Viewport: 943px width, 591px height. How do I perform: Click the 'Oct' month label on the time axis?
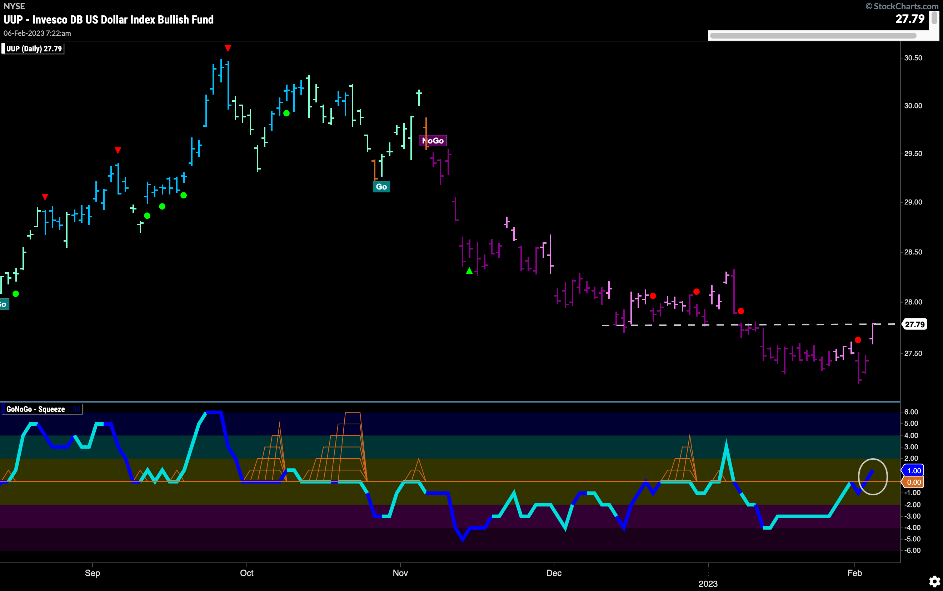click(247, 573)
